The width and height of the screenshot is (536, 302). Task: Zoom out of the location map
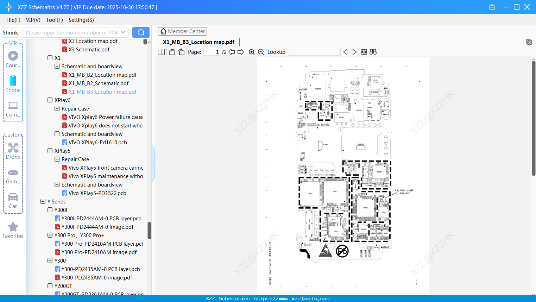tap(261, 52)
